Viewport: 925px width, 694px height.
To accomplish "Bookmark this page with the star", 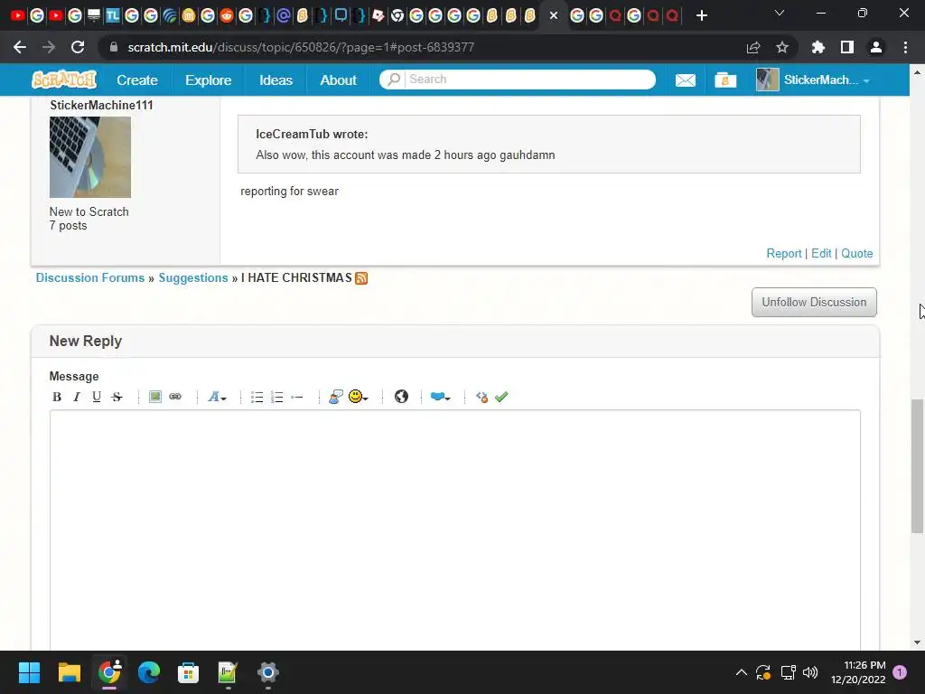I will pos(781,47).
